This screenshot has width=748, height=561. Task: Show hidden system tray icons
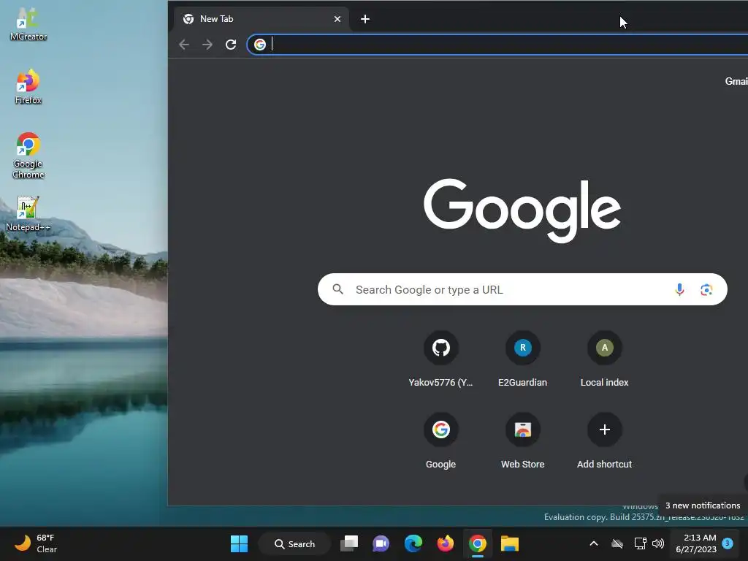(x=594, y=543)
